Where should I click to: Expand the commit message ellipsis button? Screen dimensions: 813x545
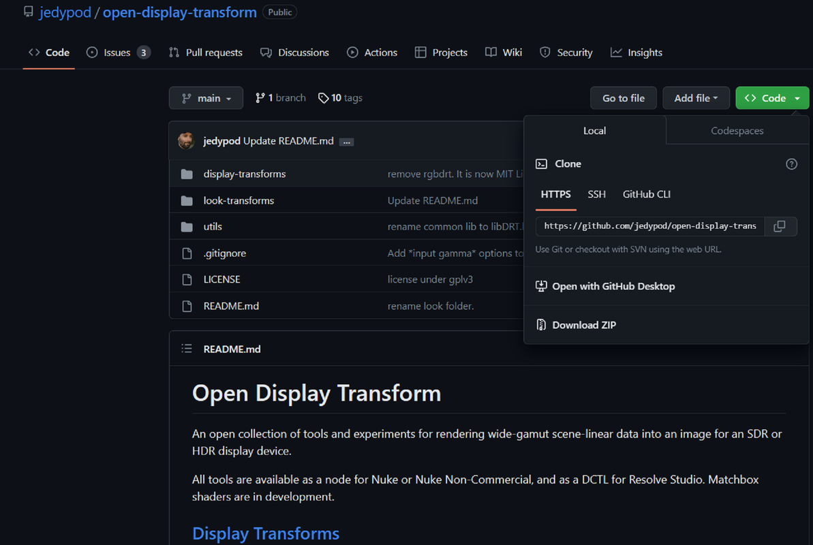coord(346,142)
